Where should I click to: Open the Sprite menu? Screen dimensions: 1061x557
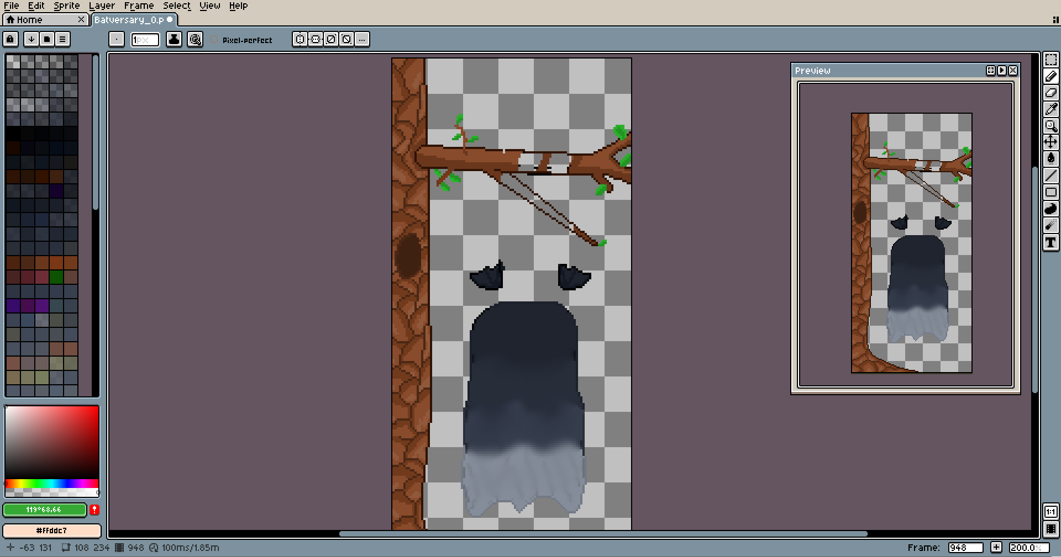pyautogui.click(x=66, y=6)
